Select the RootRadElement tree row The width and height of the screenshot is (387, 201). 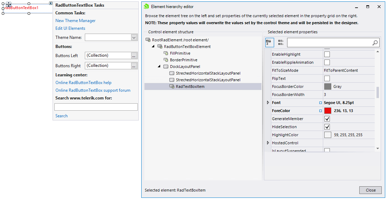coord(181,40)
